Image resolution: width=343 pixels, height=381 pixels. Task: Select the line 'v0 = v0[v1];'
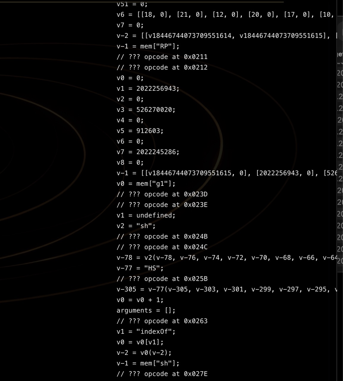pyautogui.click(x=140, y=342)
